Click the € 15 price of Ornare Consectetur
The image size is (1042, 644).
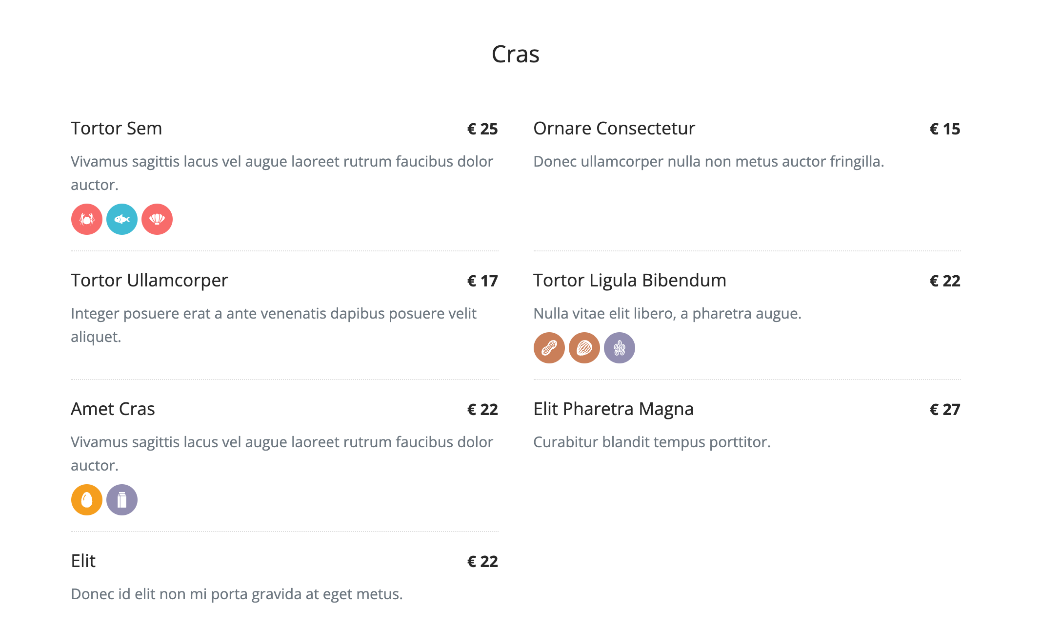click(x=945, y=129)
